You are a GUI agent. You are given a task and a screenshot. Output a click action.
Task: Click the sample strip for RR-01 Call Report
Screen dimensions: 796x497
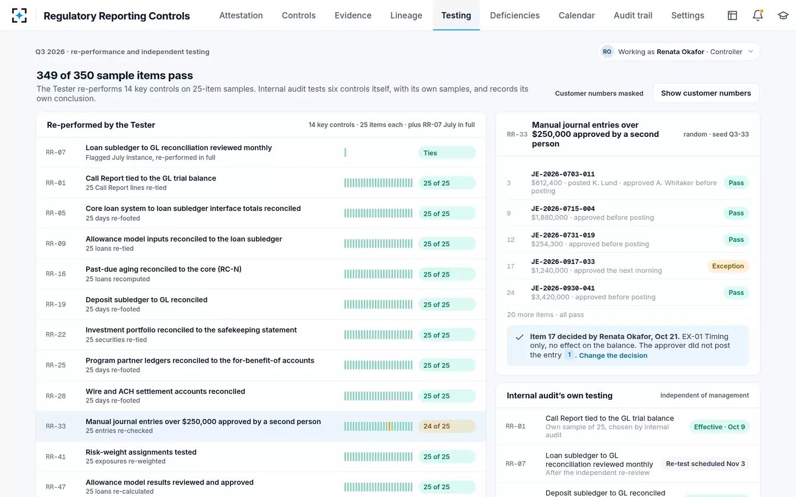click(378, 183)
